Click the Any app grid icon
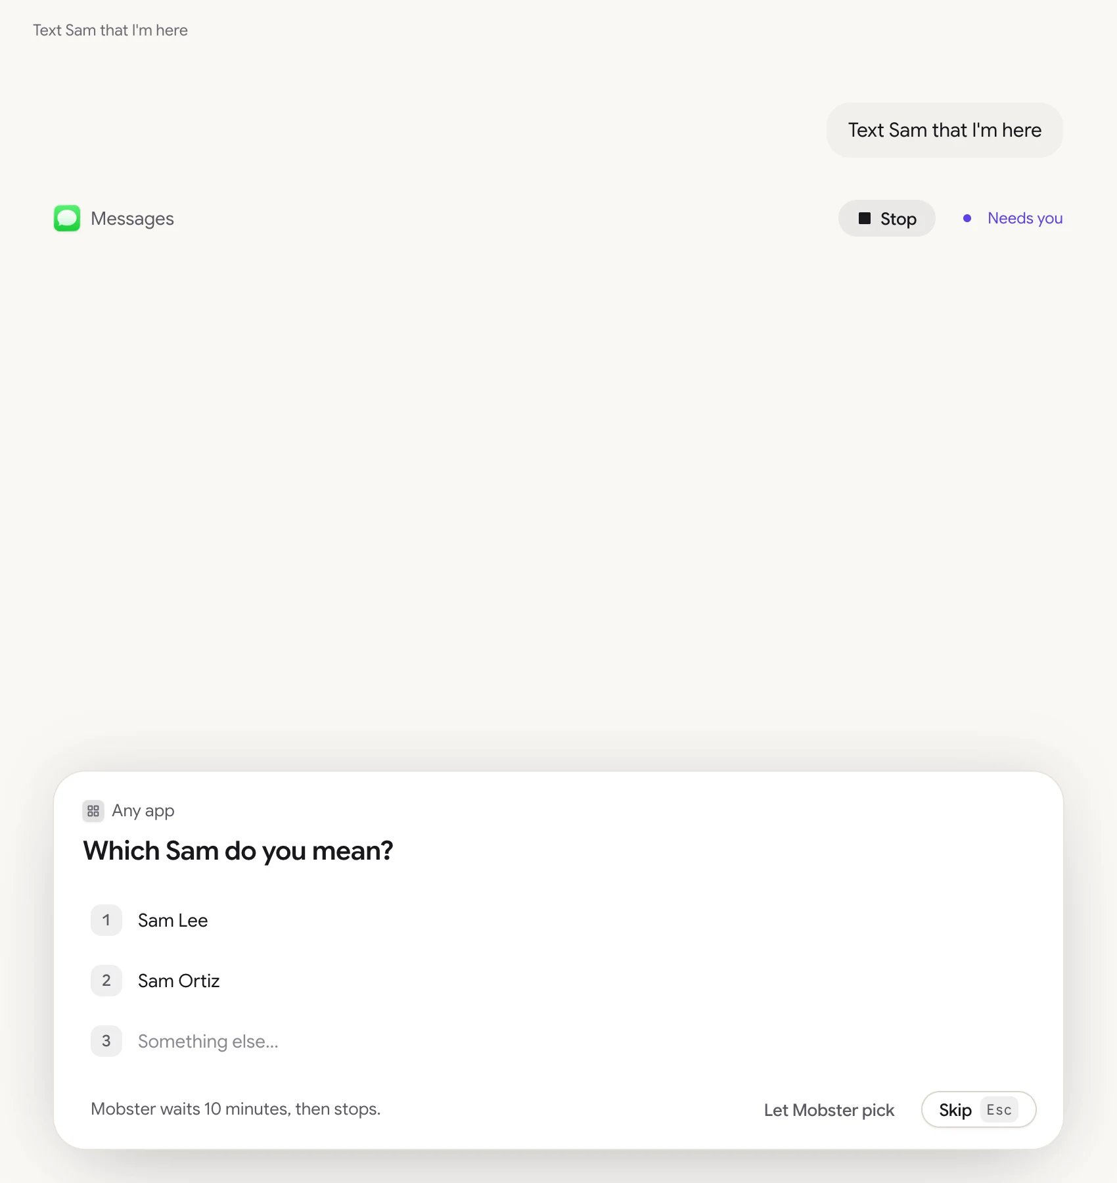The height and width of the screenshot is (1183, 1117). (93, 811)
